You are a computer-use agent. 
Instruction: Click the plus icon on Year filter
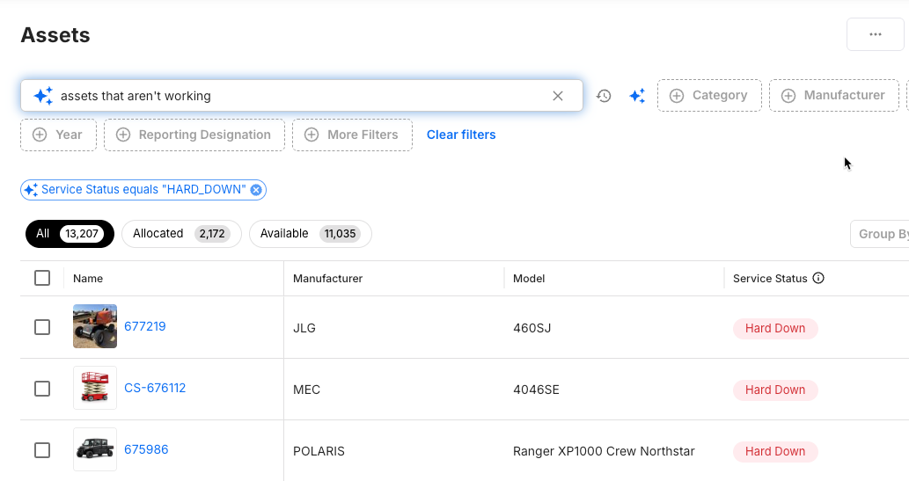click(40, 135)
